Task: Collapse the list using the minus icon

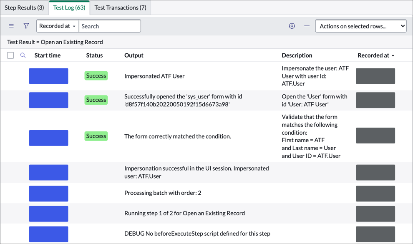Action: pyautogui.click(x=307, y=25)
